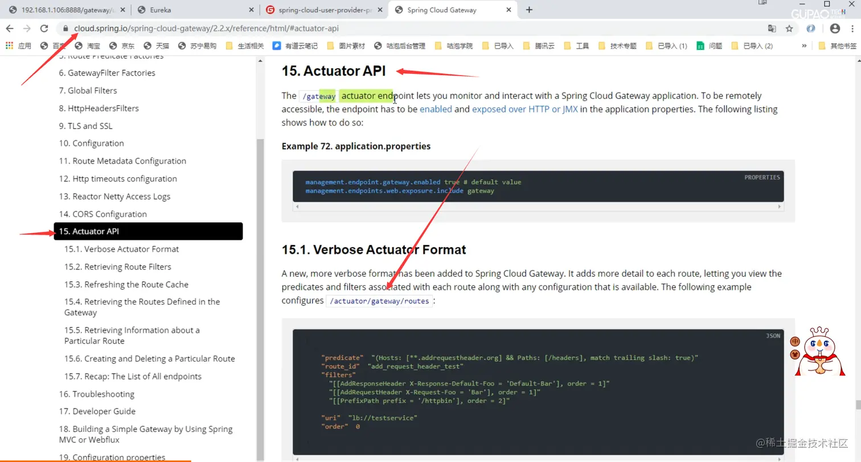Open "7. Global Filters" sidebar entry
The width and height of the screenshot is (861, 462).
pyautogui.click(x=88, y=90)
